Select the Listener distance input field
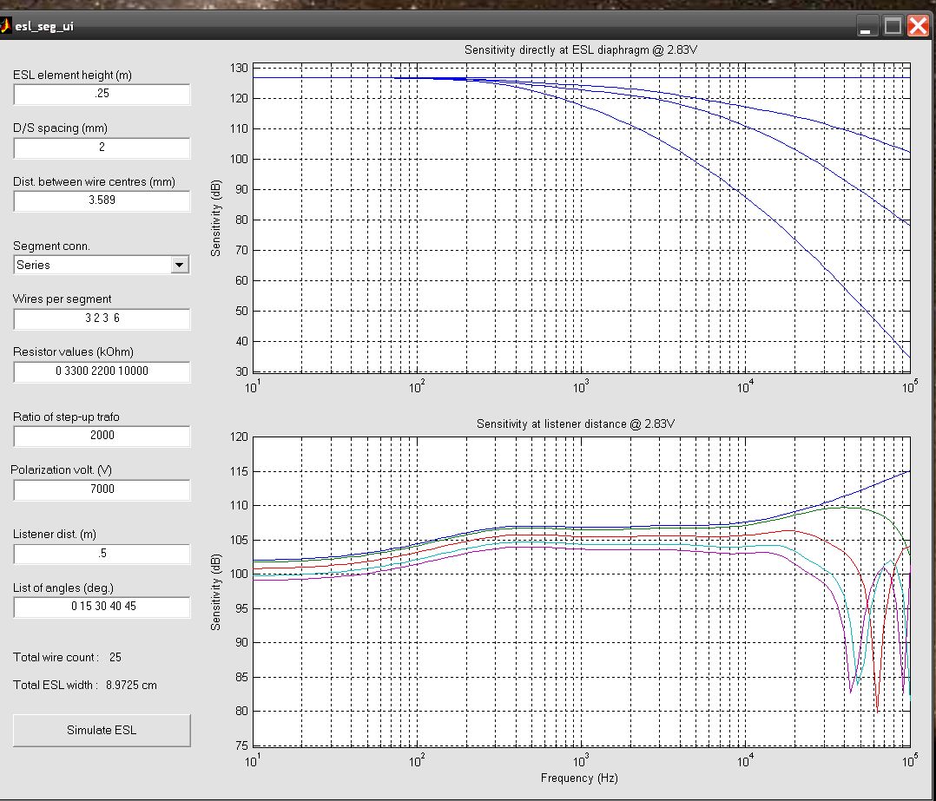Screen dimensions: 936x801 [102, 554]
